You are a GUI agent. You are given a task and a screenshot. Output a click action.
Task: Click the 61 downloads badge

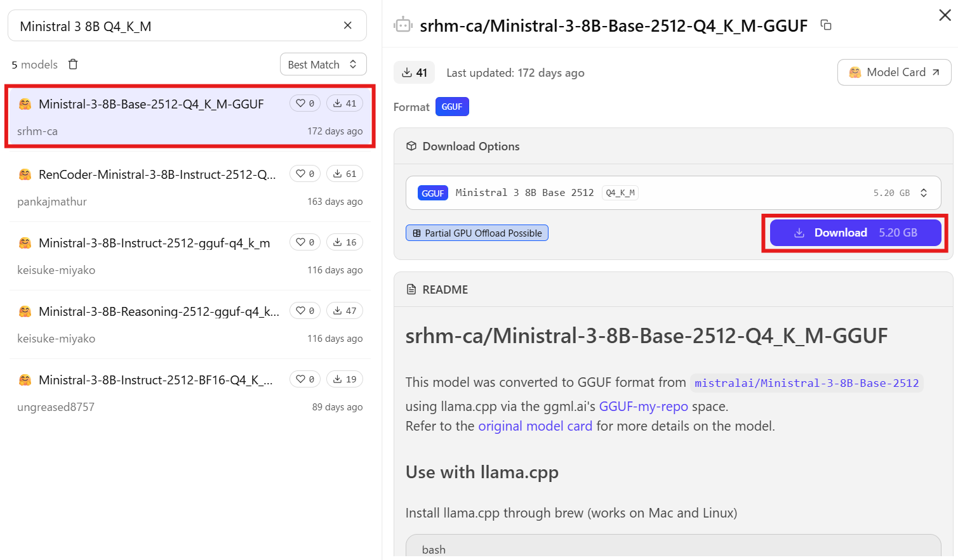pyautogui.click(x=345, y=174)
